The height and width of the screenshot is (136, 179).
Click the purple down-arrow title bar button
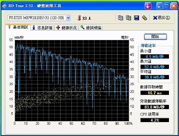(148, 6)
